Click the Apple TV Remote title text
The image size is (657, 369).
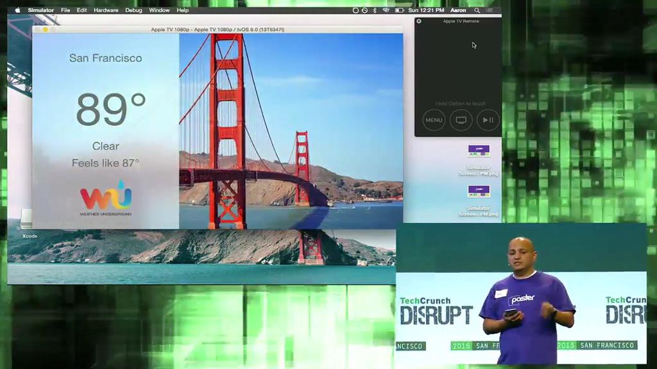tap(461, 21)
